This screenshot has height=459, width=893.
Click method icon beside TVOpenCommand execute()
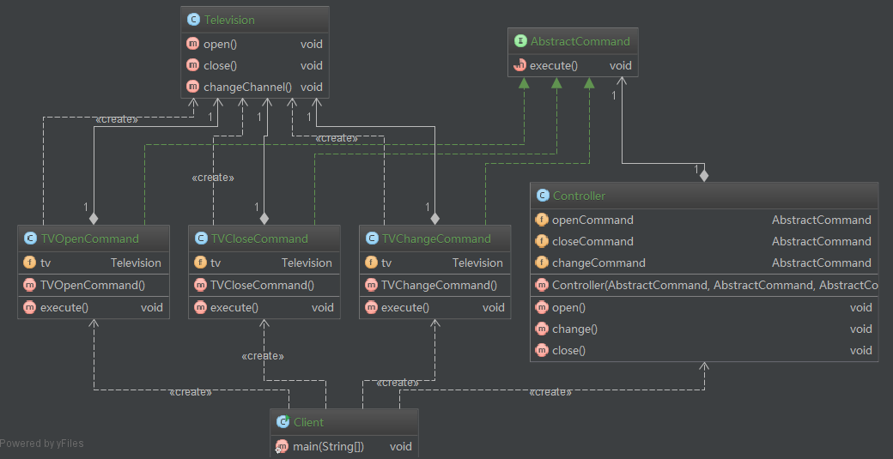click(x=29, y=308)
